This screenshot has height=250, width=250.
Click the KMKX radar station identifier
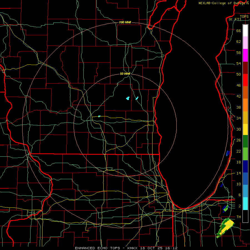coord(133,248)
